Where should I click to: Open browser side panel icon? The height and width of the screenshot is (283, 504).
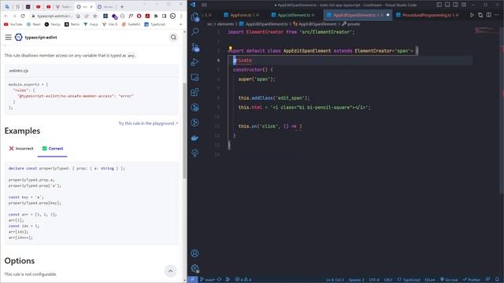[x=165, y=16]
